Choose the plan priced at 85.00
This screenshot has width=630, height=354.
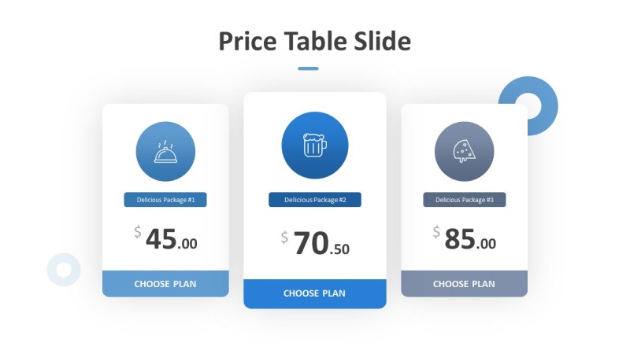pos(464,283)
